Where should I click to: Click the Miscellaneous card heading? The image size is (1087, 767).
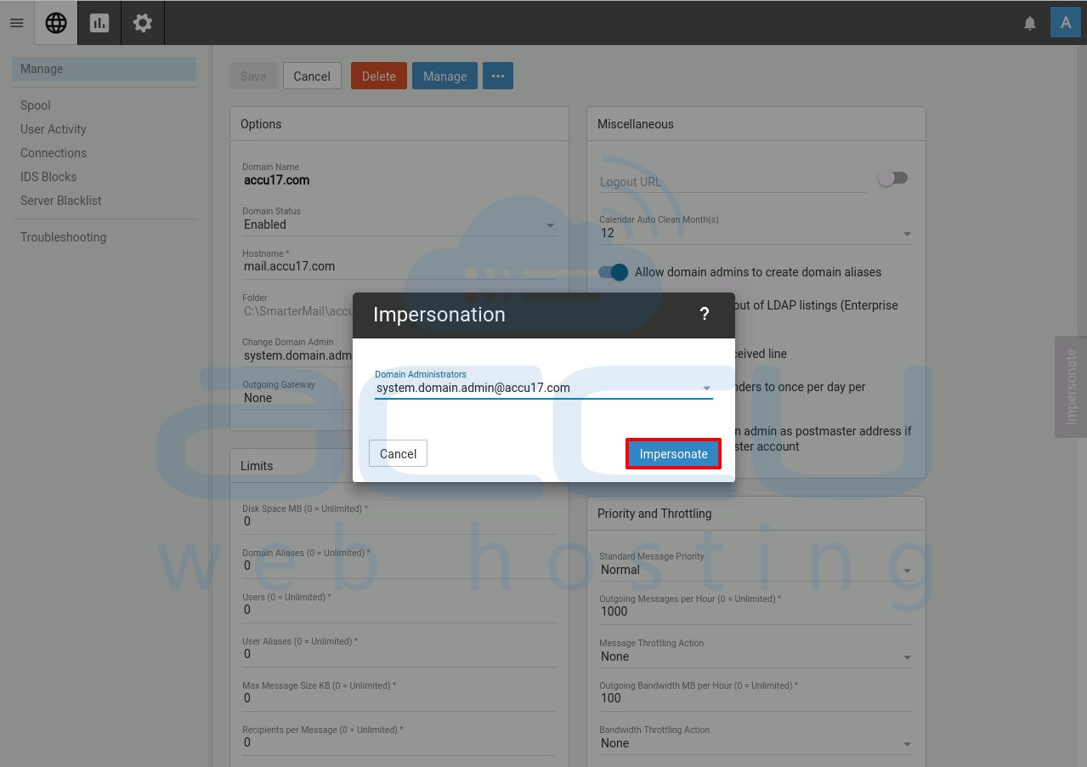click(636, 124)
